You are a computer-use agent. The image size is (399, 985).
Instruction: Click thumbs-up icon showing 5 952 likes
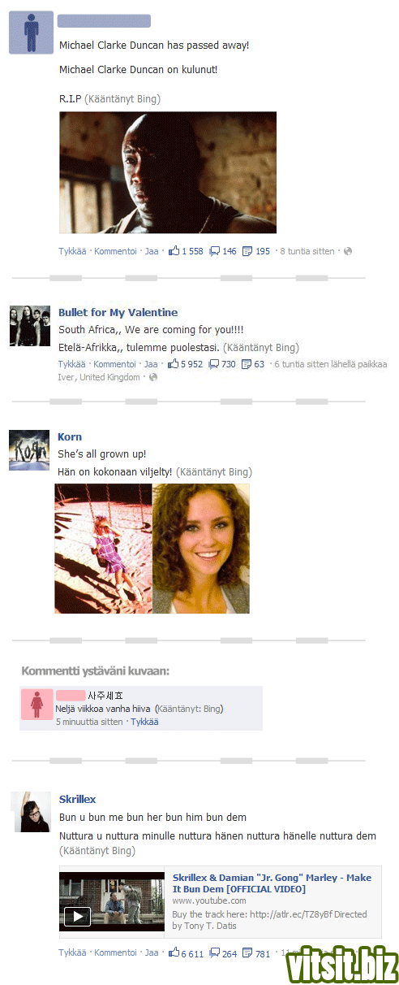pyautogui.click(x=174, y=364)
